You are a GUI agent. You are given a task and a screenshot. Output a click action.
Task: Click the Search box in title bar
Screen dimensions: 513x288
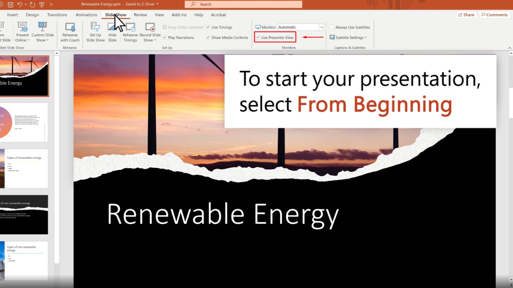[x=243, y=4]
